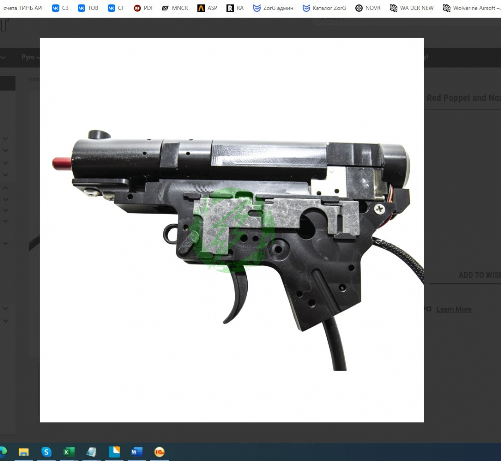Open the Wolverine Airsoft bookmark

pyautogui.click(x=471, y=8)
